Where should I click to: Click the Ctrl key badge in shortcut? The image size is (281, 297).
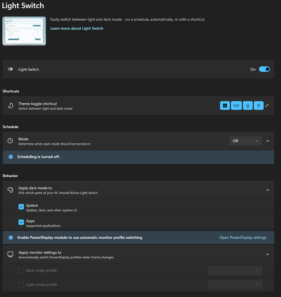tap(236, 106)
